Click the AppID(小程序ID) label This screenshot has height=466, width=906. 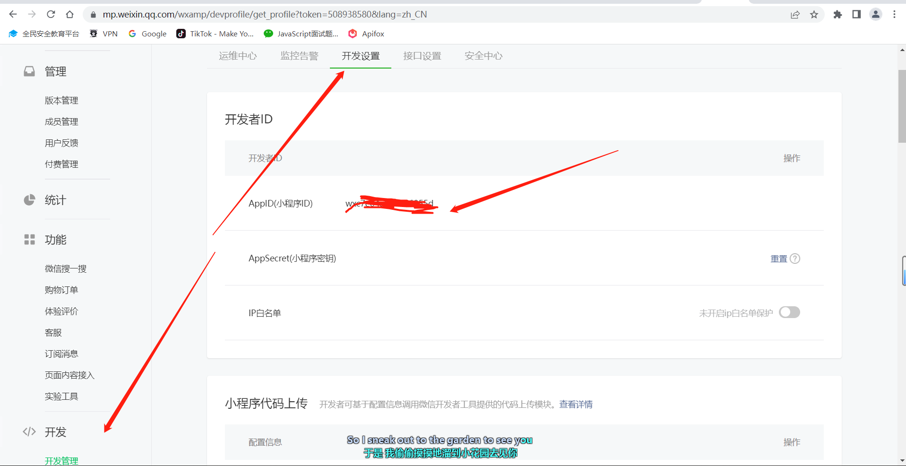click(281, 203)
